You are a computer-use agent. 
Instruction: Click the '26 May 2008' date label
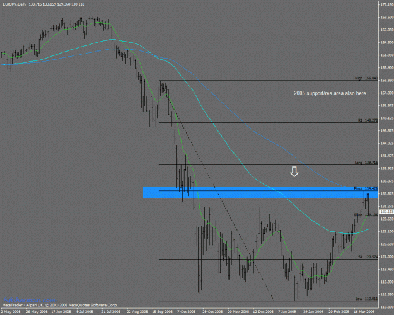point(37,312)
